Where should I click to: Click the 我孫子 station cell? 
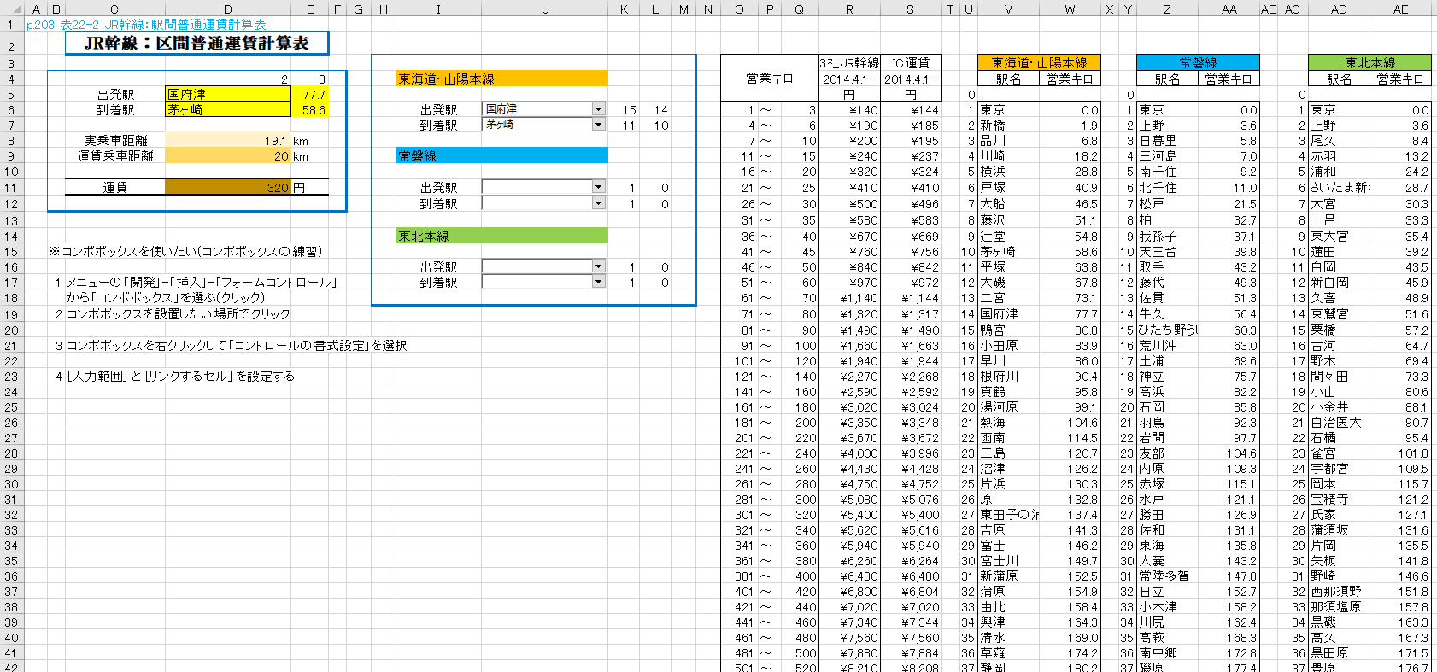click(1167, 237)
